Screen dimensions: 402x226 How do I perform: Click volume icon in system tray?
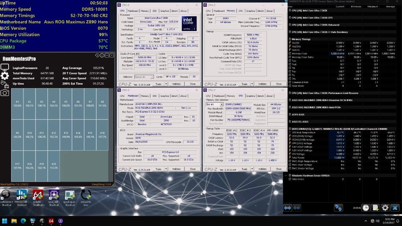click(x=377, y=221)
